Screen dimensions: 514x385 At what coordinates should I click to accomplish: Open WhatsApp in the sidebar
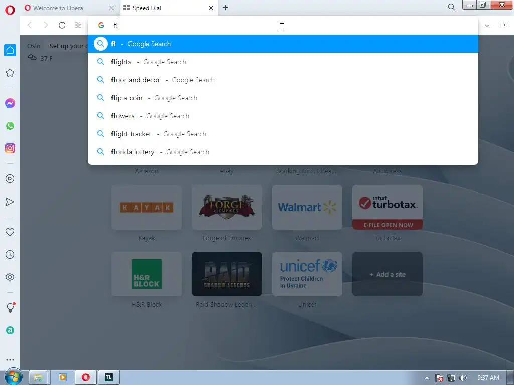10,126
